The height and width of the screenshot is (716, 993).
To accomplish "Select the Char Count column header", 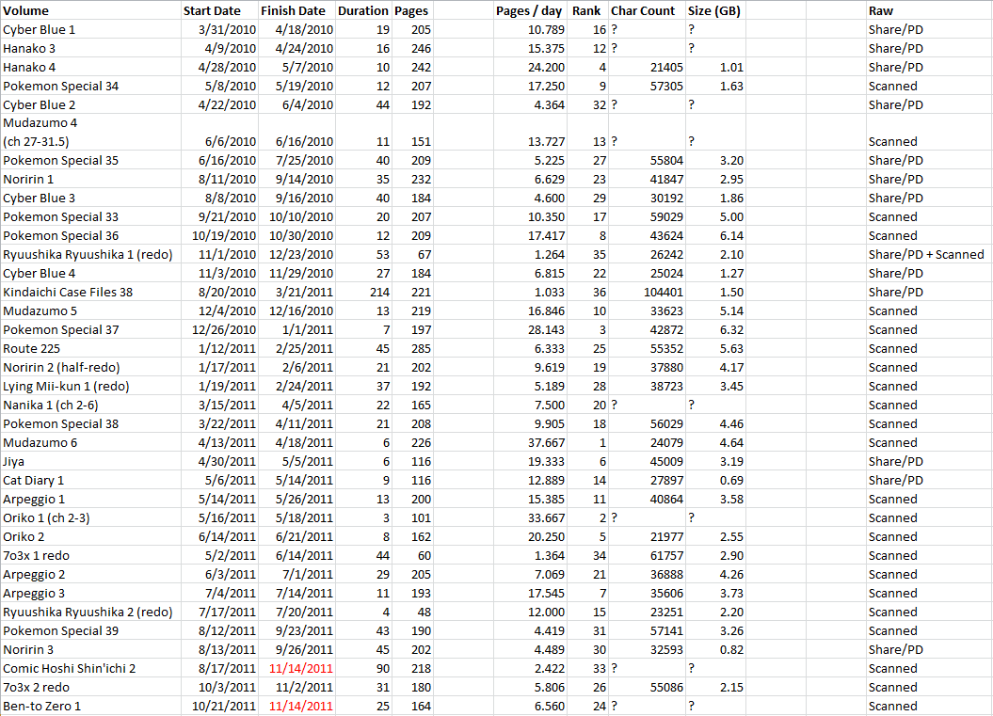I will (x=642, y=10).
